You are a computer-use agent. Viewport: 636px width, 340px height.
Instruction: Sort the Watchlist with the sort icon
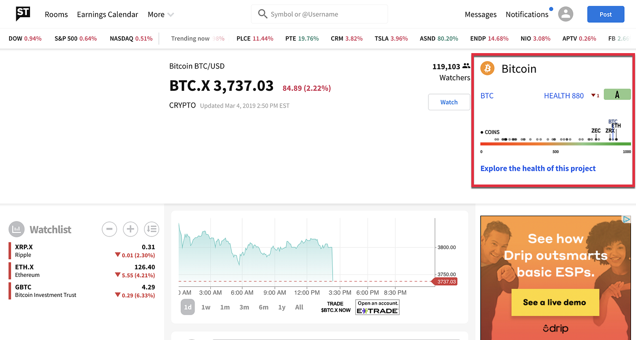click(152, 229)
